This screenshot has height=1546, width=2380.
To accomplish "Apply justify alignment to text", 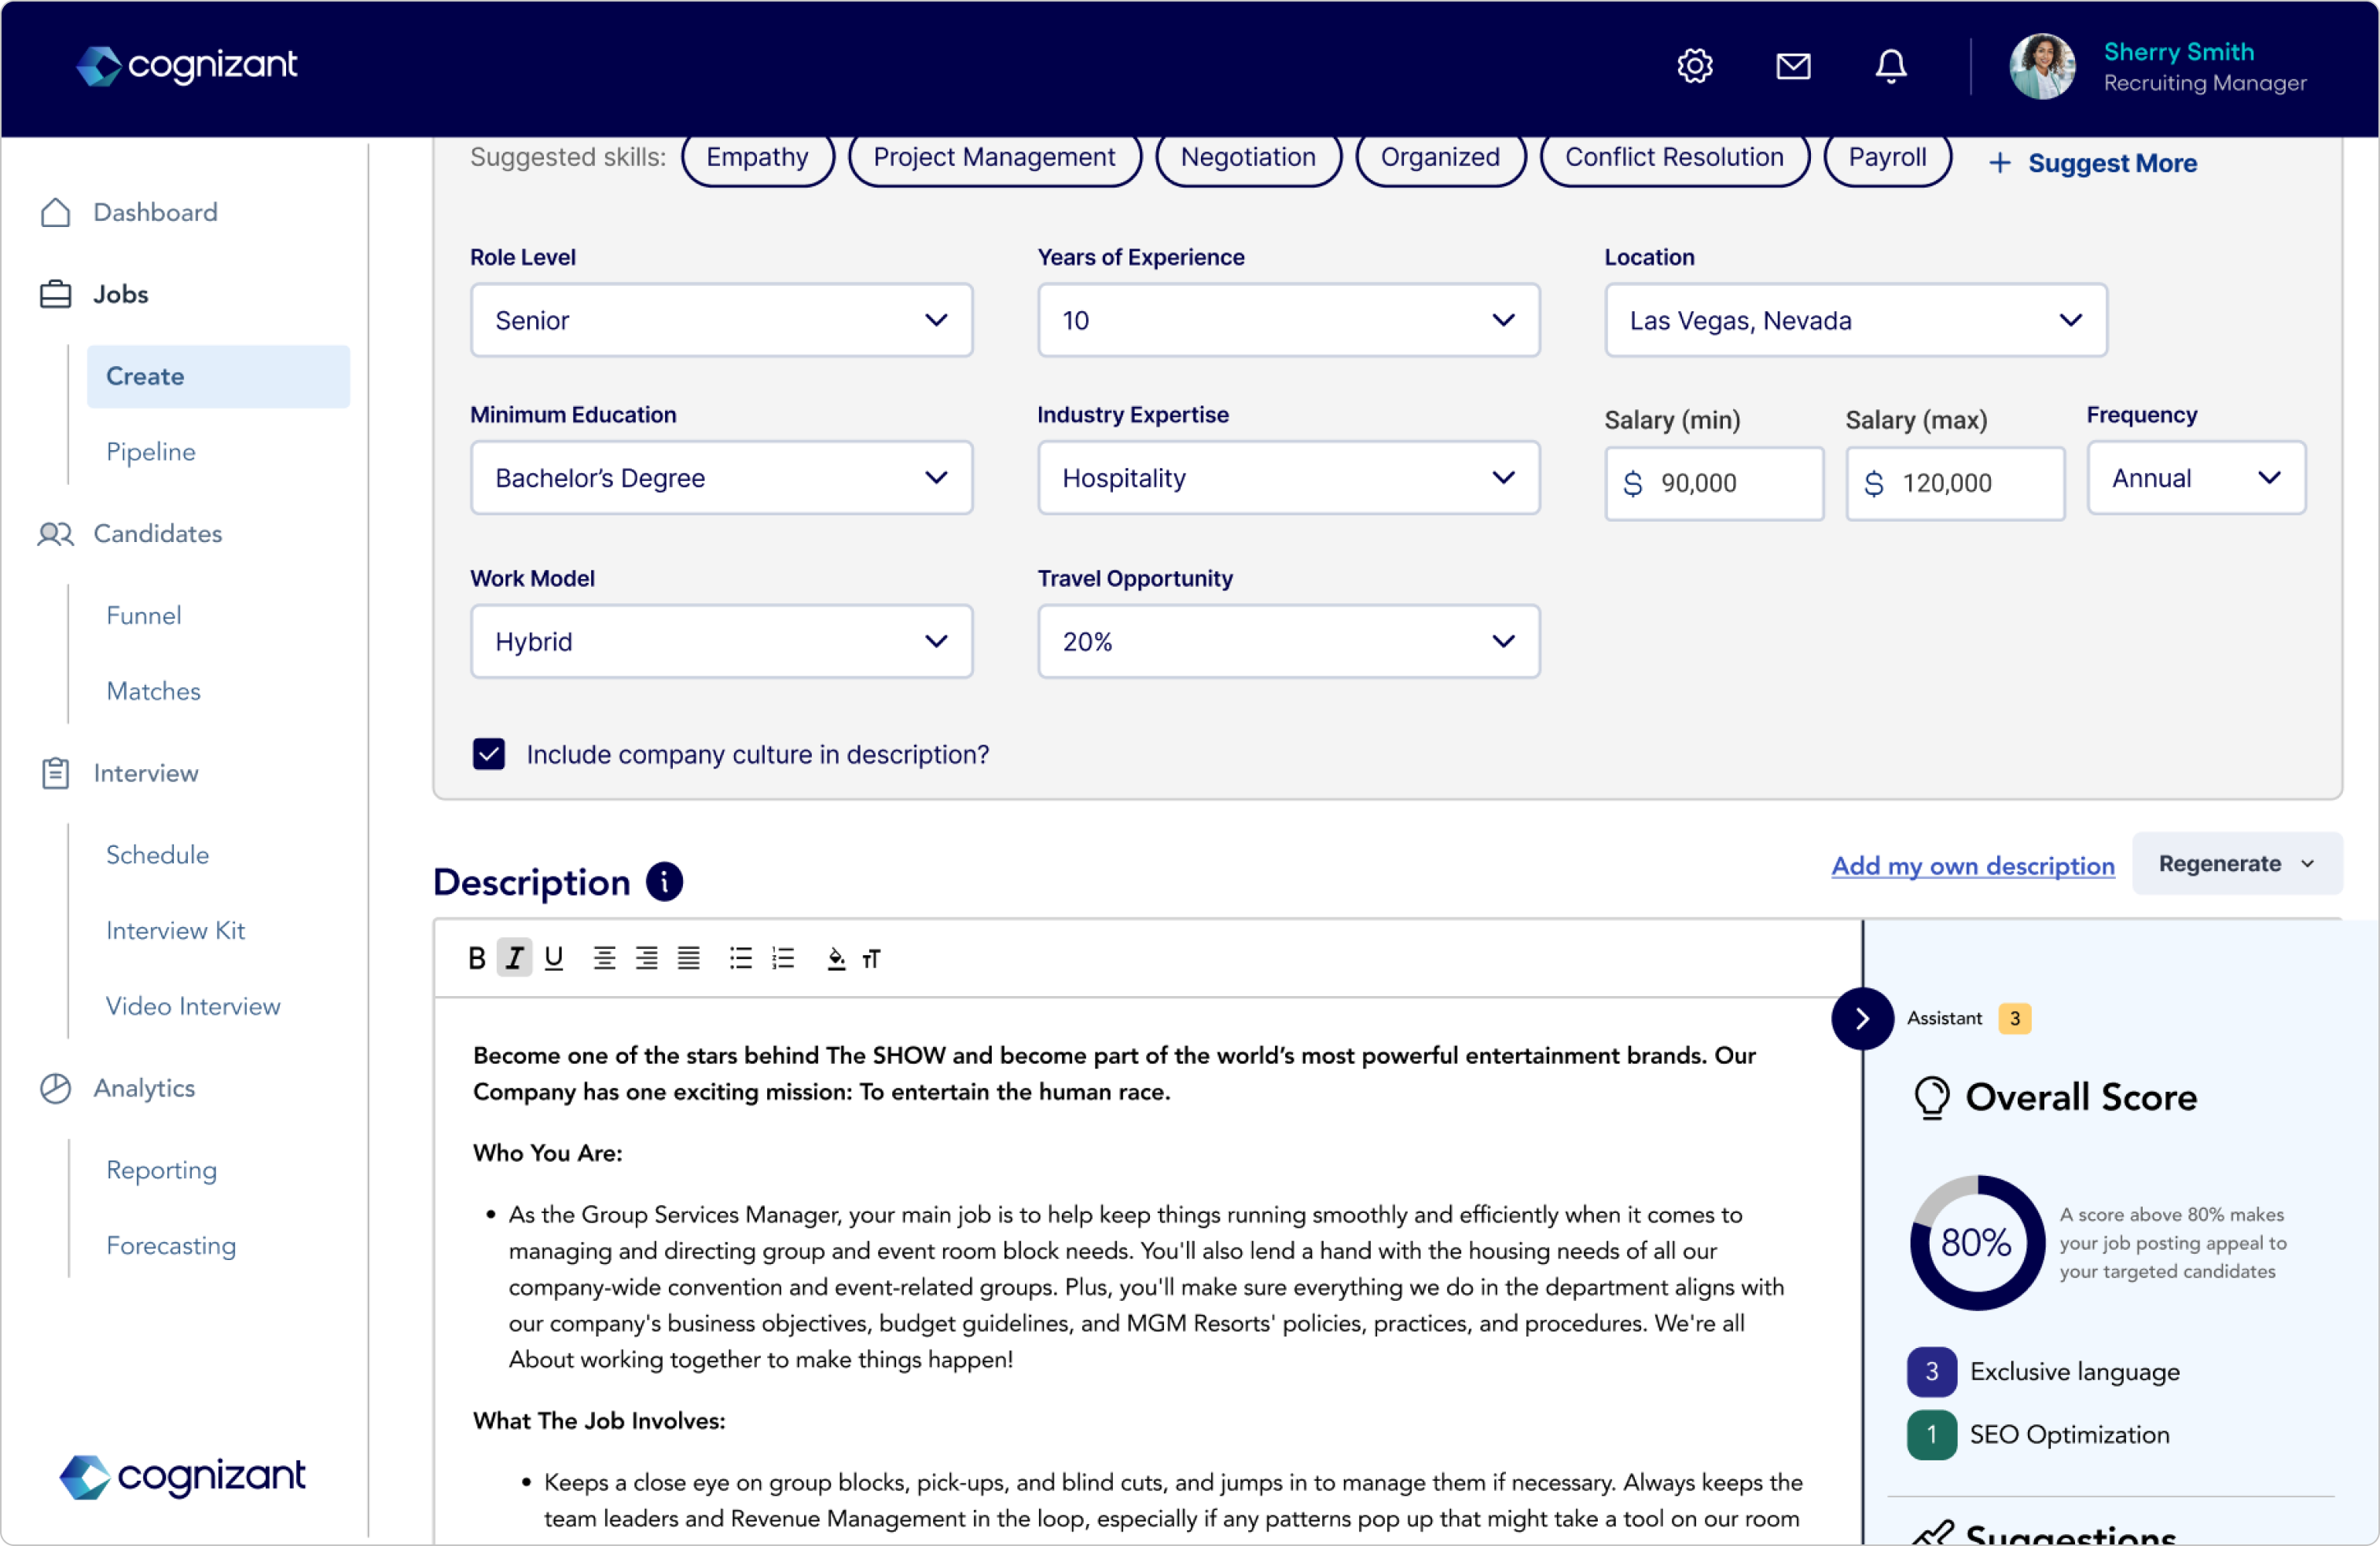I will pyautogui.click(x=688, y=958).
